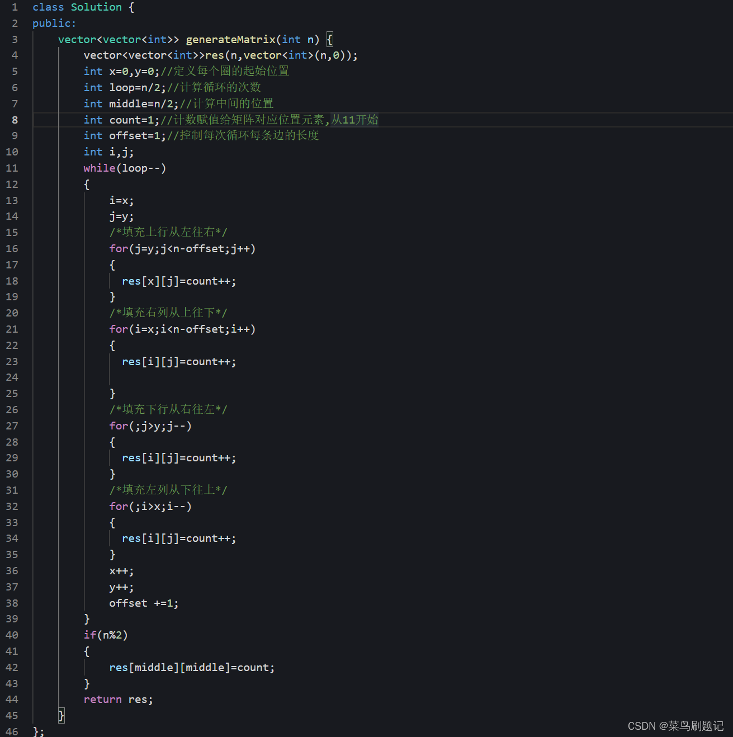Click "res[i][j]=count++;" on line 34

point(179,538)
